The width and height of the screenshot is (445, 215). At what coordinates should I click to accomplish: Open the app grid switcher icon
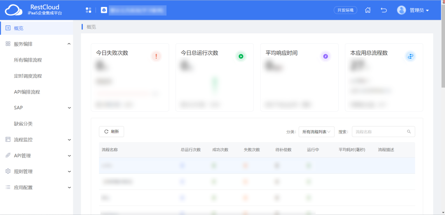coord(88,10)
